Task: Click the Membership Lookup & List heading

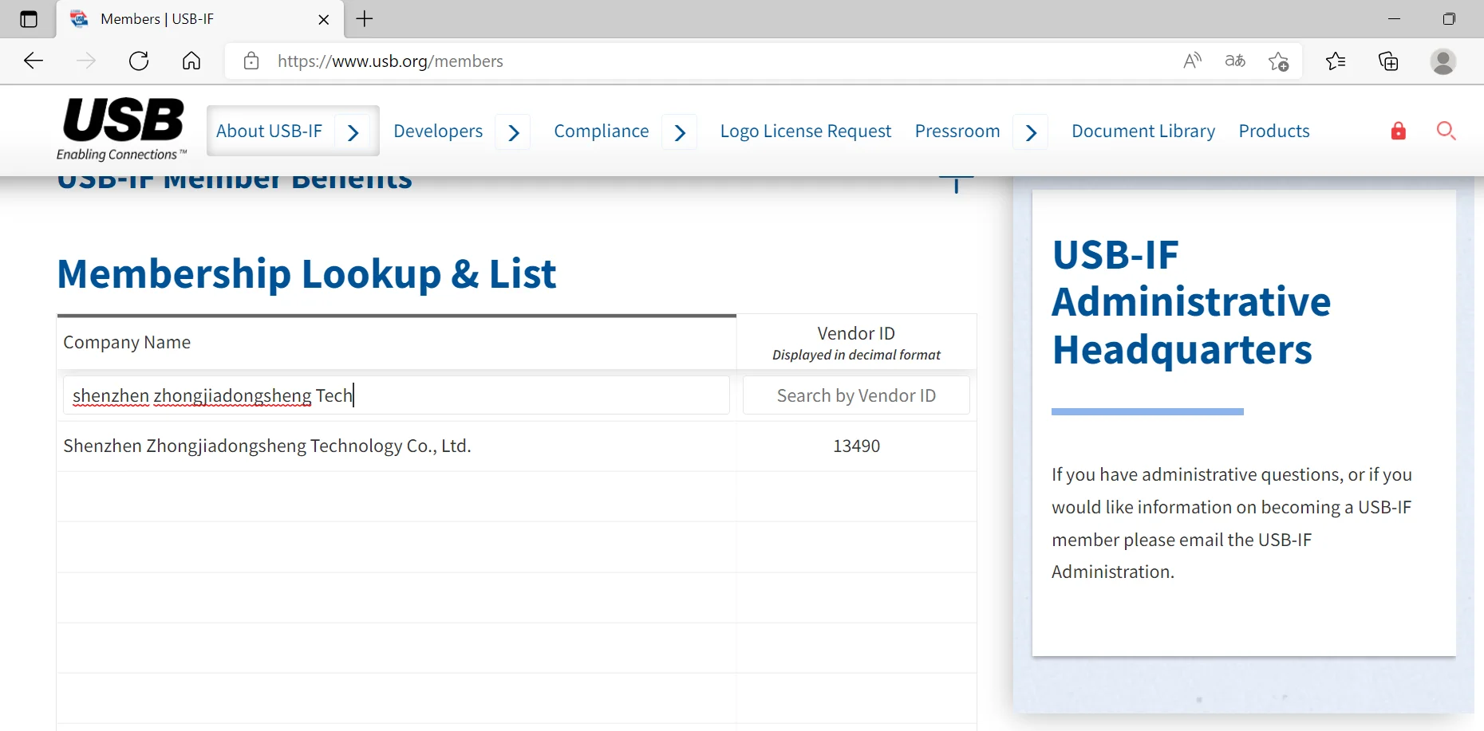Action: pos(306,274)
